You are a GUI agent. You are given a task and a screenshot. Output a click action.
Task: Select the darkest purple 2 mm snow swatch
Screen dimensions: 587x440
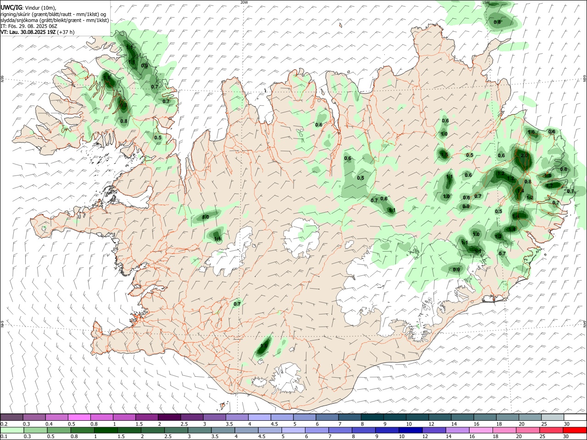(x=169, y=417)
